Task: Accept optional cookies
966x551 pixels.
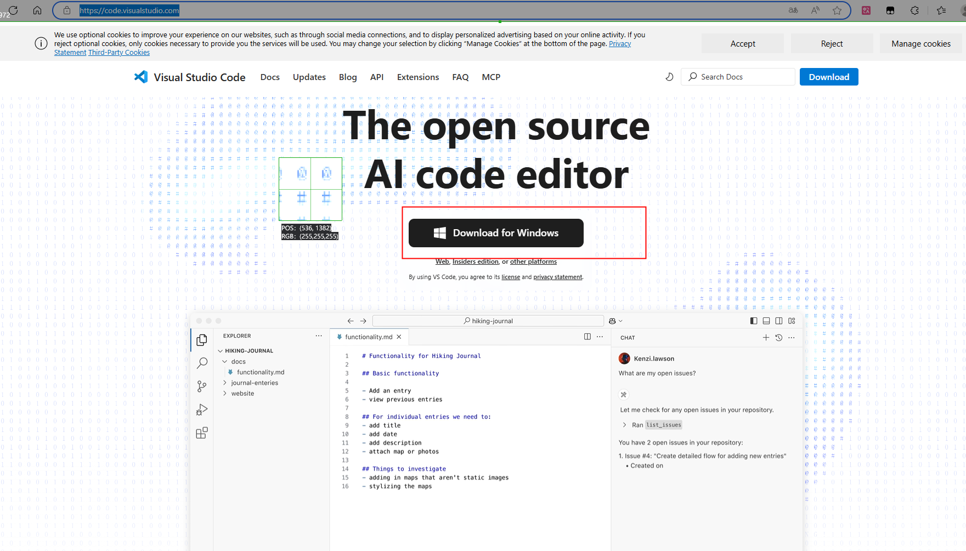Action: coord(743,44)
